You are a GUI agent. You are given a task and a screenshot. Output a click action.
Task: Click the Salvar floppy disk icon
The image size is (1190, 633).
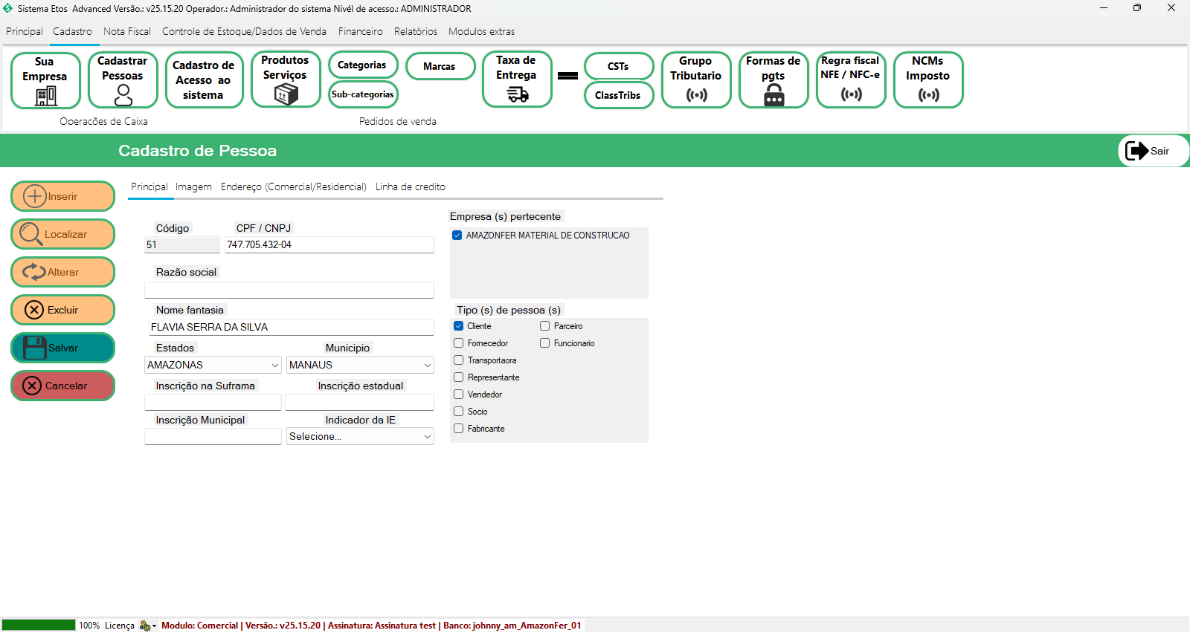(34, 348)
